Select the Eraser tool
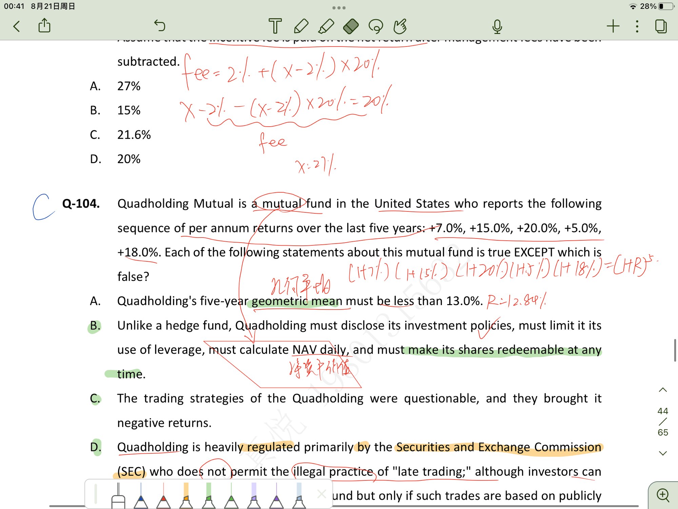Image resolution: width=678 pixels, height=509 pixels. tap(351, 26)
